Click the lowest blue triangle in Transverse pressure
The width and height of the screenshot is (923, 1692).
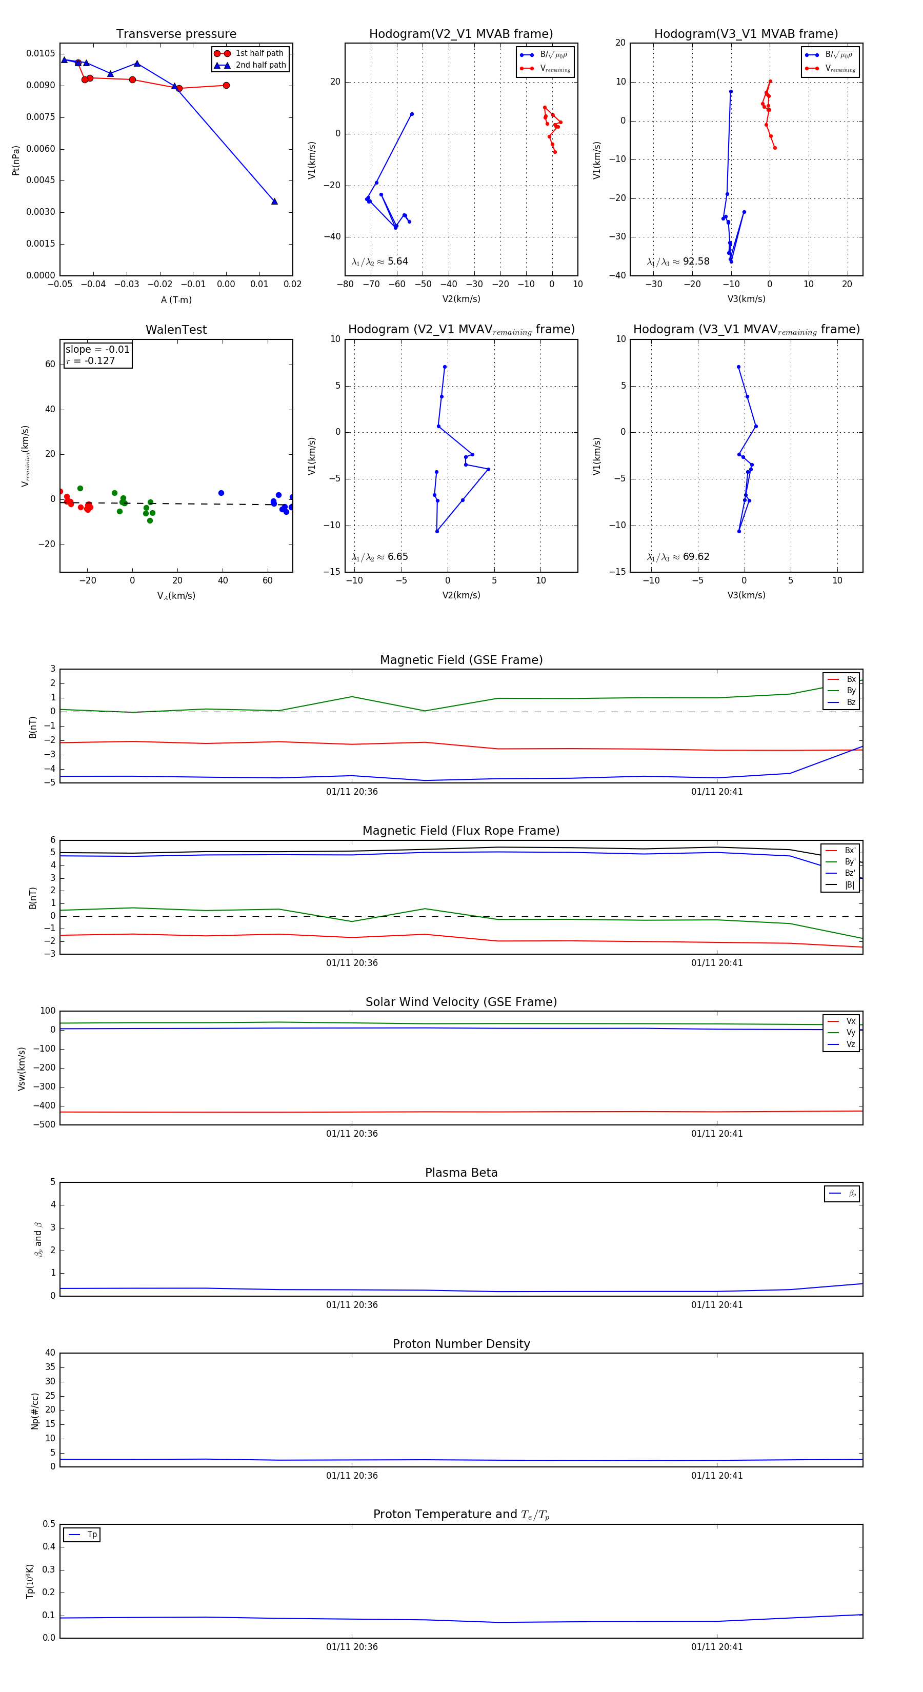tap(275, 201)
